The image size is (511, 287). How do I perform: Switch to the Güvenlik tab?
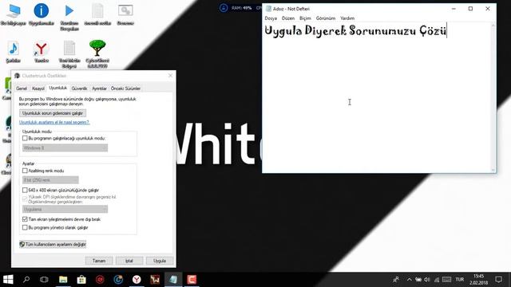(79, 88)
